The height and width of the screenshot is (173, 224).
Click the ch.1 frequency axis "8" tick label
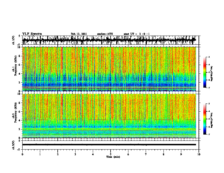pos(20,56)
